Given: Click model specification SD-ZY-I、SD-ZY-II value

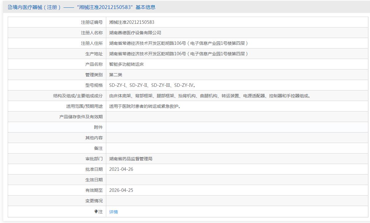Looking at the screenshot, I should (153, 85).
